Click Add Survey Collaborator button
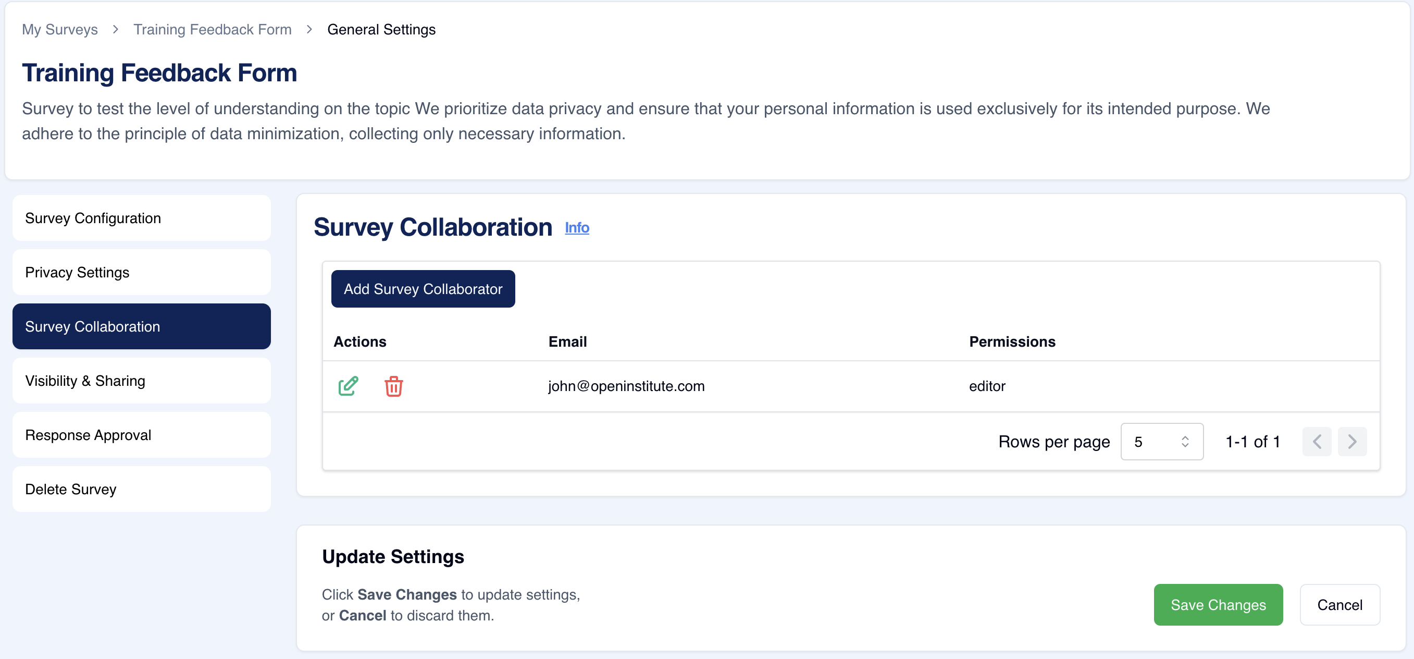The height and width of the screenshot is (659, 1414). (423, 289)
